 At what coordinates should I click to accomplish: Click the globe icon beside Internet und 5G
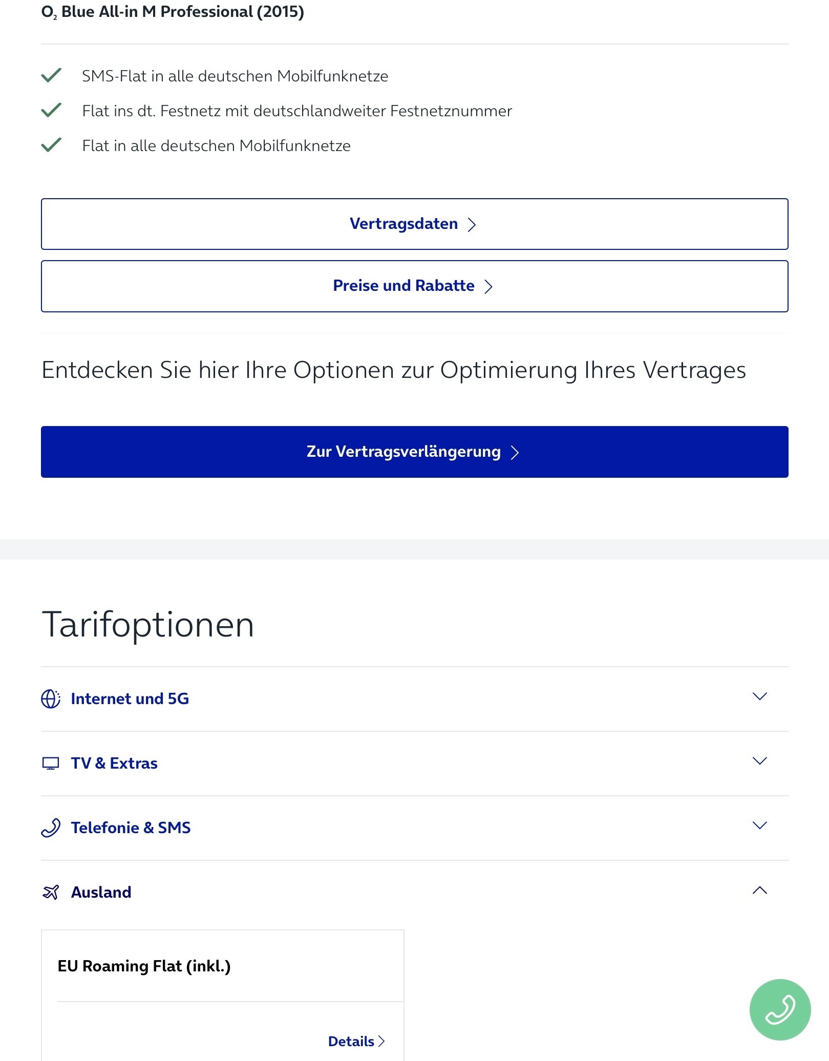tap(51, 698)
